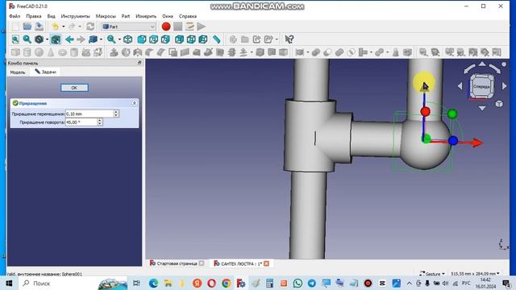The image size is (516, 290).
Task: Click the Windows Start button
Action: tap(9, 283)
